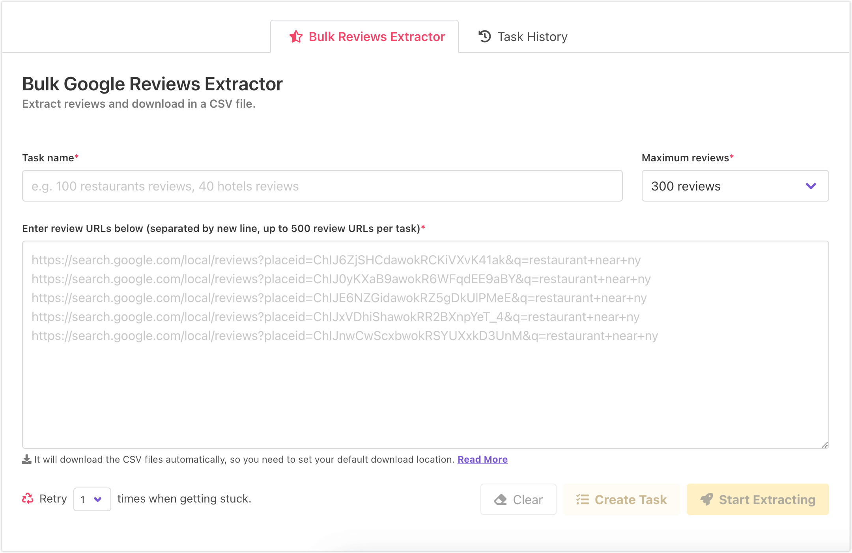The height and width of the screenshot is (553, 852).
Task: Click the checklist icon on Create Task
Action: [x=582, y=500]
